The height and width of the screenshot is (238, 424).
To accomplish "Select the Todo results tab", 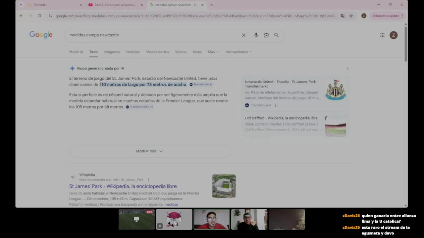I will pos(93,52).
